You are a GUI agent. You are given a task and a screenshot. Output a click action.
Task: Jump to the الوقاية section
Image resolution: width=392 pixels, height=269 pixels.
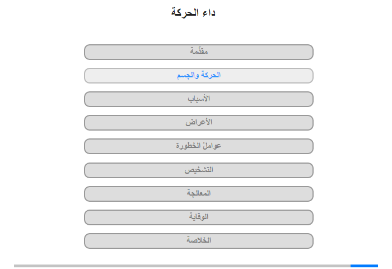point(199,217)
